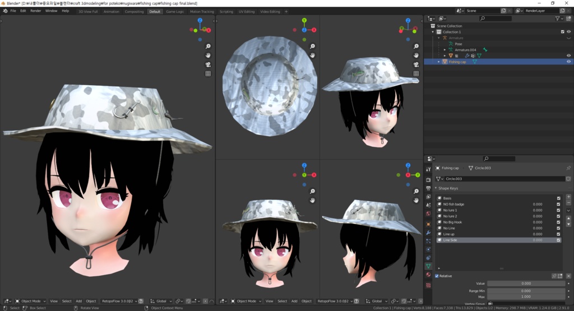Screen dimensions: 574x311
Task: Collapse the Collection 1 tree node
Action: click(433, 32)
